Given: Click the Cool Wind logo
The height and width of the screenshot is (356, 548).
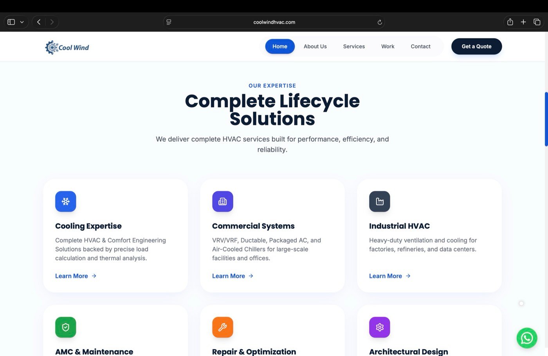Looking at the screenshot, I should click(67, 47).
